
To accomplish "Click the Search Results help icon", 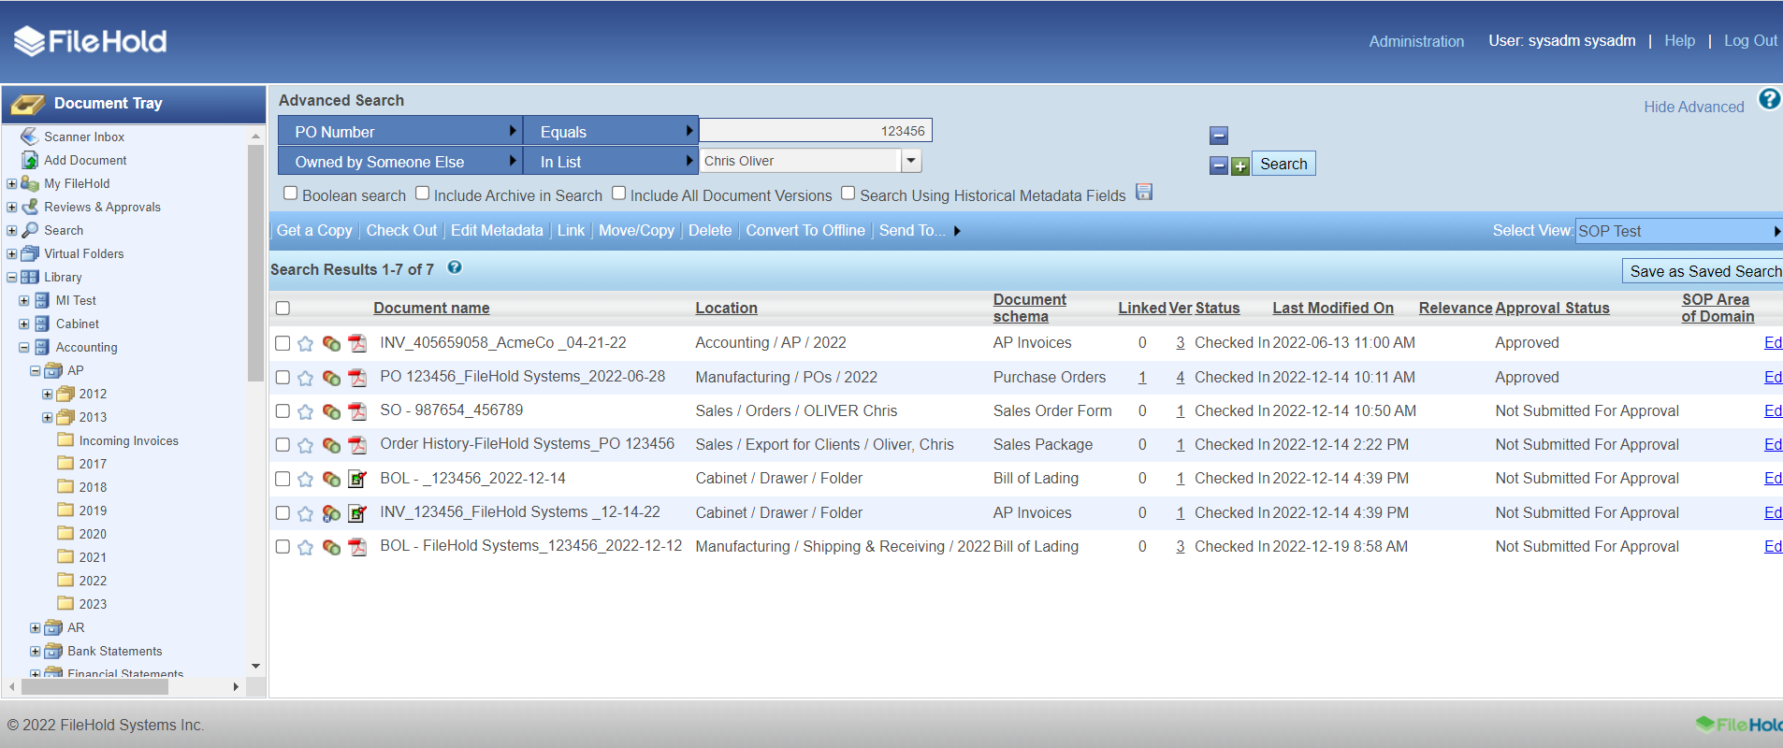I will [455, 268].
